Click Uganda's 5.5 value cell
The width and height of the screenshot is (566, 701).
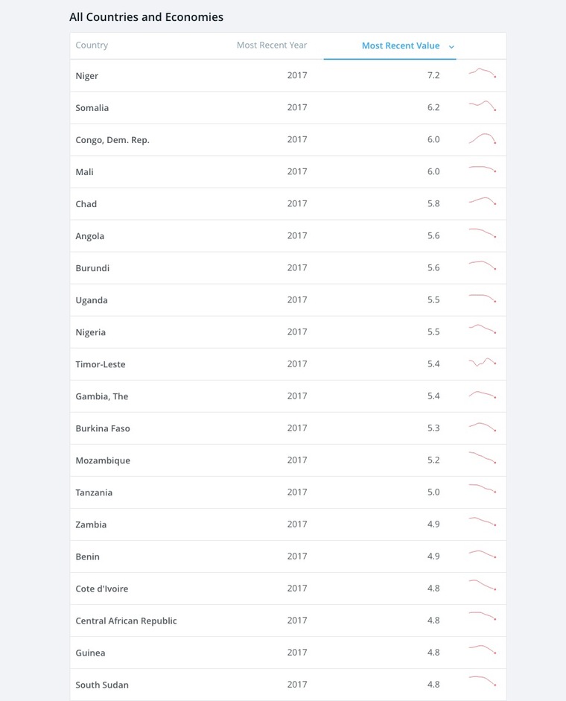pyautogui.click(x=433, y=300)
